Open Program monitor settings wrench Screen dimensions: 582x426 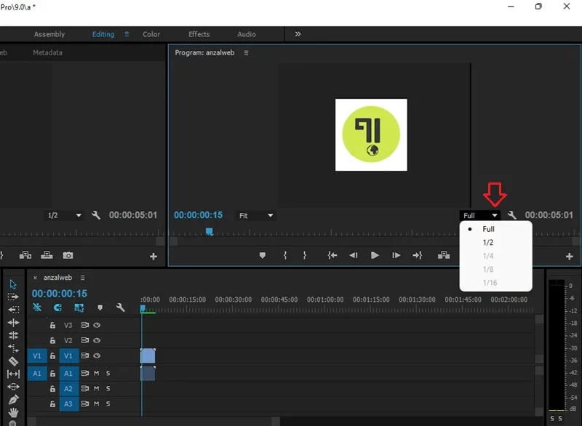coord(512,215)
